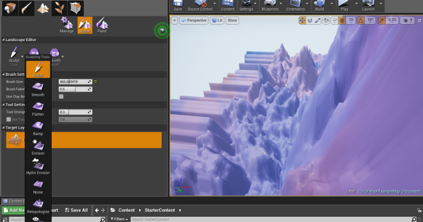Choose Hydro Erosion in the Sculpting Tools menu

(38, 167)
